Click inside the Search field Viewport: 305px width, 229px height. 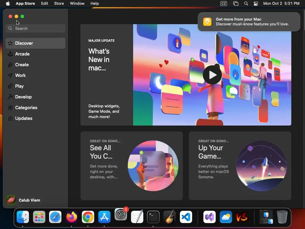[35, 28]
